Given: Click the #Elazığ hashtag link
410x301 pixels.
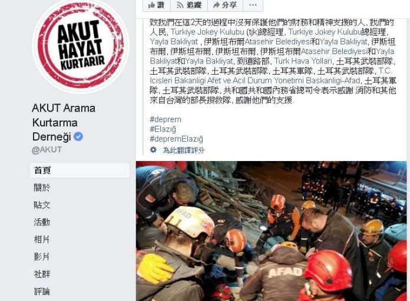Looking at the screenshot, I should tap(163, 129).
